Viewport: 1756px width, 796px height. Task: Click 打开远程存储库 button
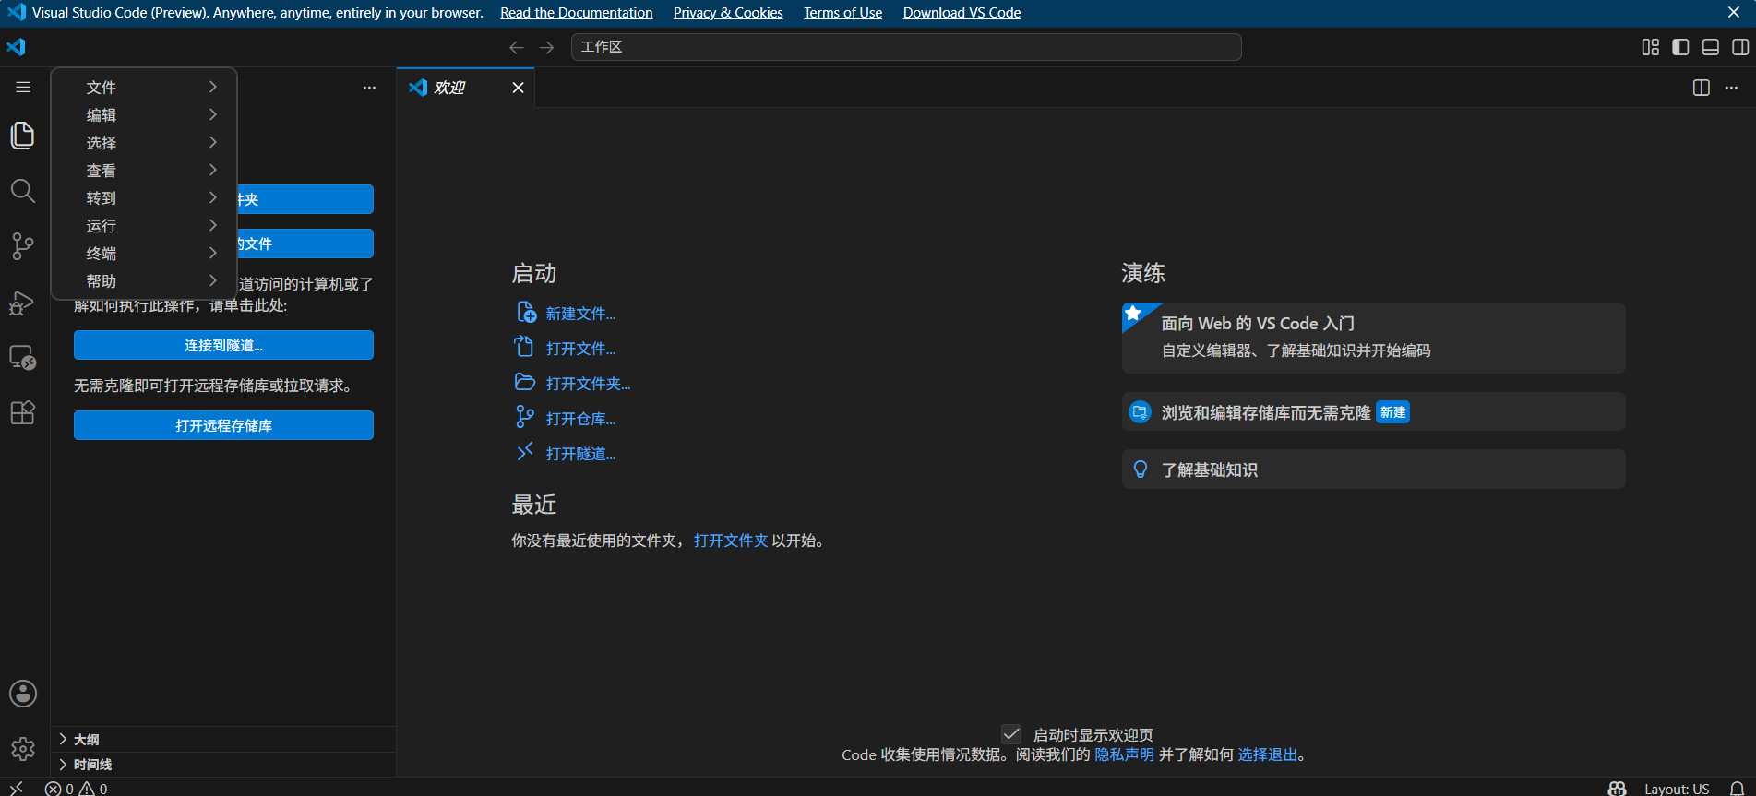tap(223, 425)
